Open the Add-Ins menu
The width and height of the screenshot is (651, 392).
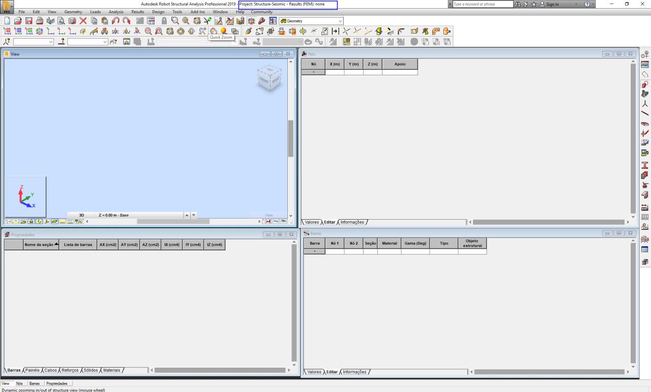coord(197,12)
